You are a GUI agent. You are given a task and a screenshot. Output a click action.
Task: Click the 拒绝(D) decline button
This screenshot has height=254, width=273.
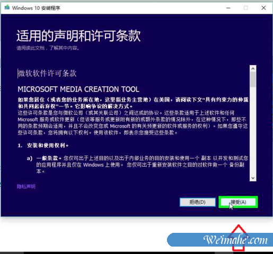point(198,202)
